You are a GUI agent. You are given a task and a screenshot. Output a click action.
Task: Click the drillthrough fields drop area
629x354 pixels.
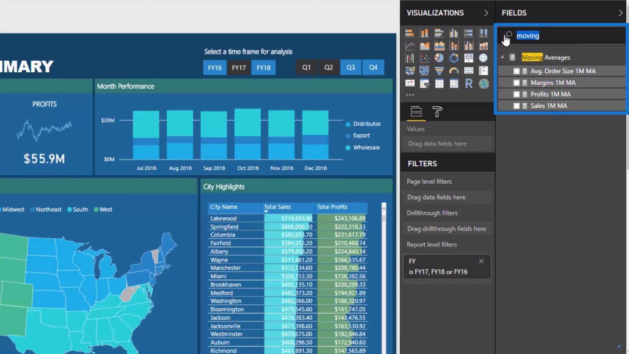pos(447,229)
